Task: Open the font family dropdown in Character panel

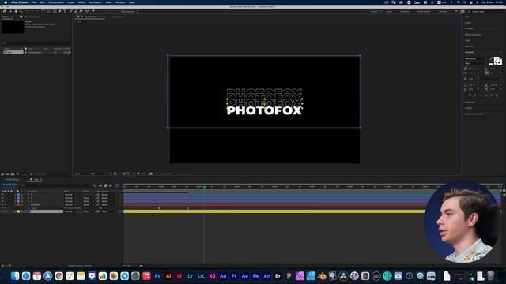Action: point(476,58)
